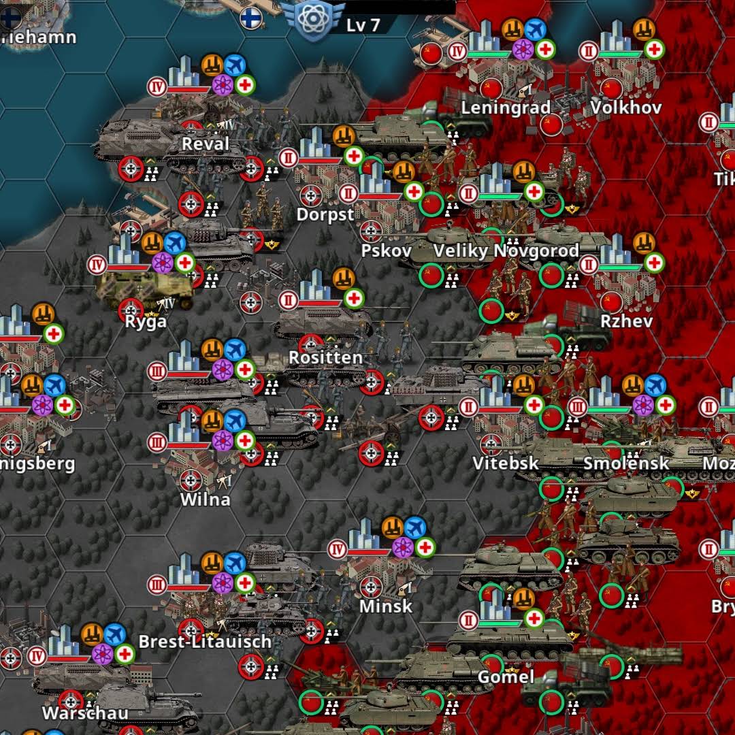Click the Veliky Novgorod city label

pos(506,250)
